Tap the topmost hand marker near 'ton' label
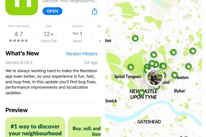206x137 pixels. [x=135, y=38]
